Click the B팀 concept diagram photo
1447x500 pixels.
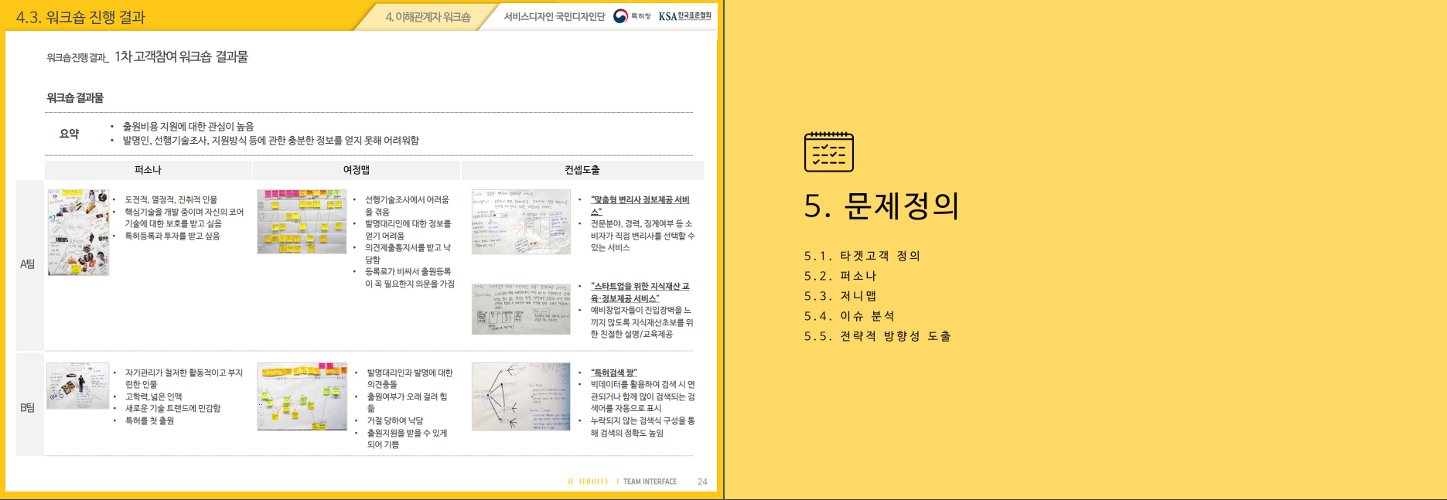[x=520, y=396]
